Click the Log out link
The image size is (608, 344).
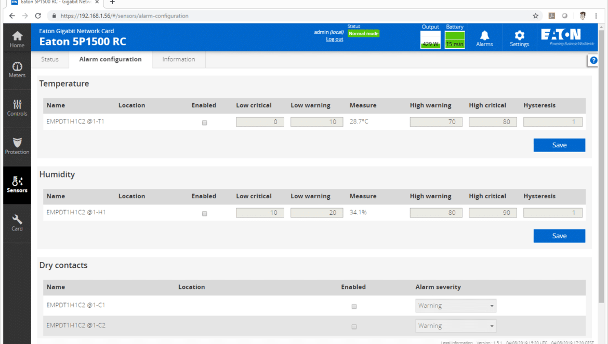(x=334, y=39)
